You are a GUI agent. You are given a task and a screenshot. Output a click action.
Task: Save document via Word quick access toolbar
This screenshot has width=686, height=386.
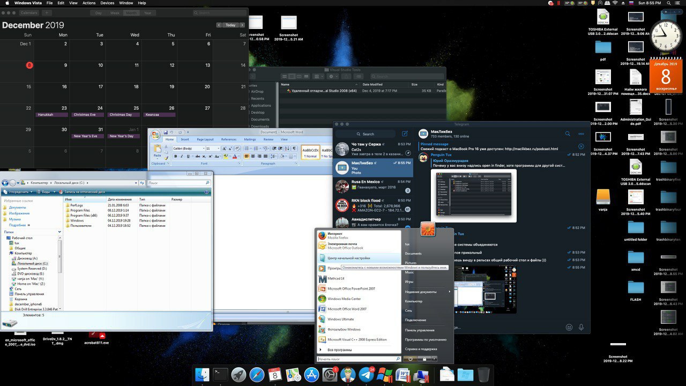[x=166, y=132]
